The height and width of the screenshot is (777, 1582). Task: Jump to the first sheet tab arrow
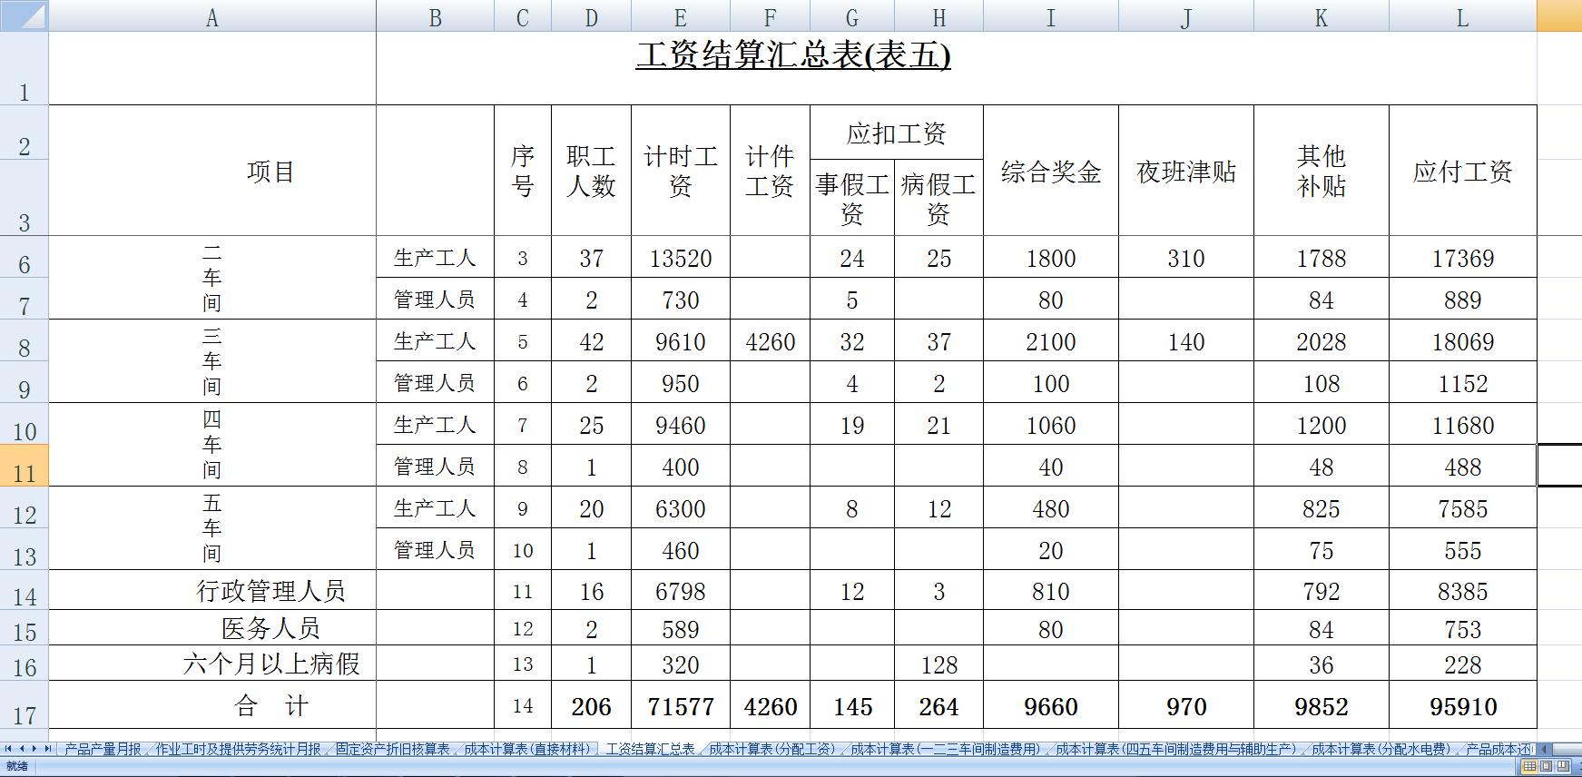pyautogui.click(x=9, y=749)
